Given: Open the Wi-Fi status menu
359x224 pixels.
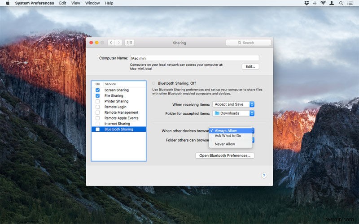Looking at the screenshot, I should [x=323, y=3].
